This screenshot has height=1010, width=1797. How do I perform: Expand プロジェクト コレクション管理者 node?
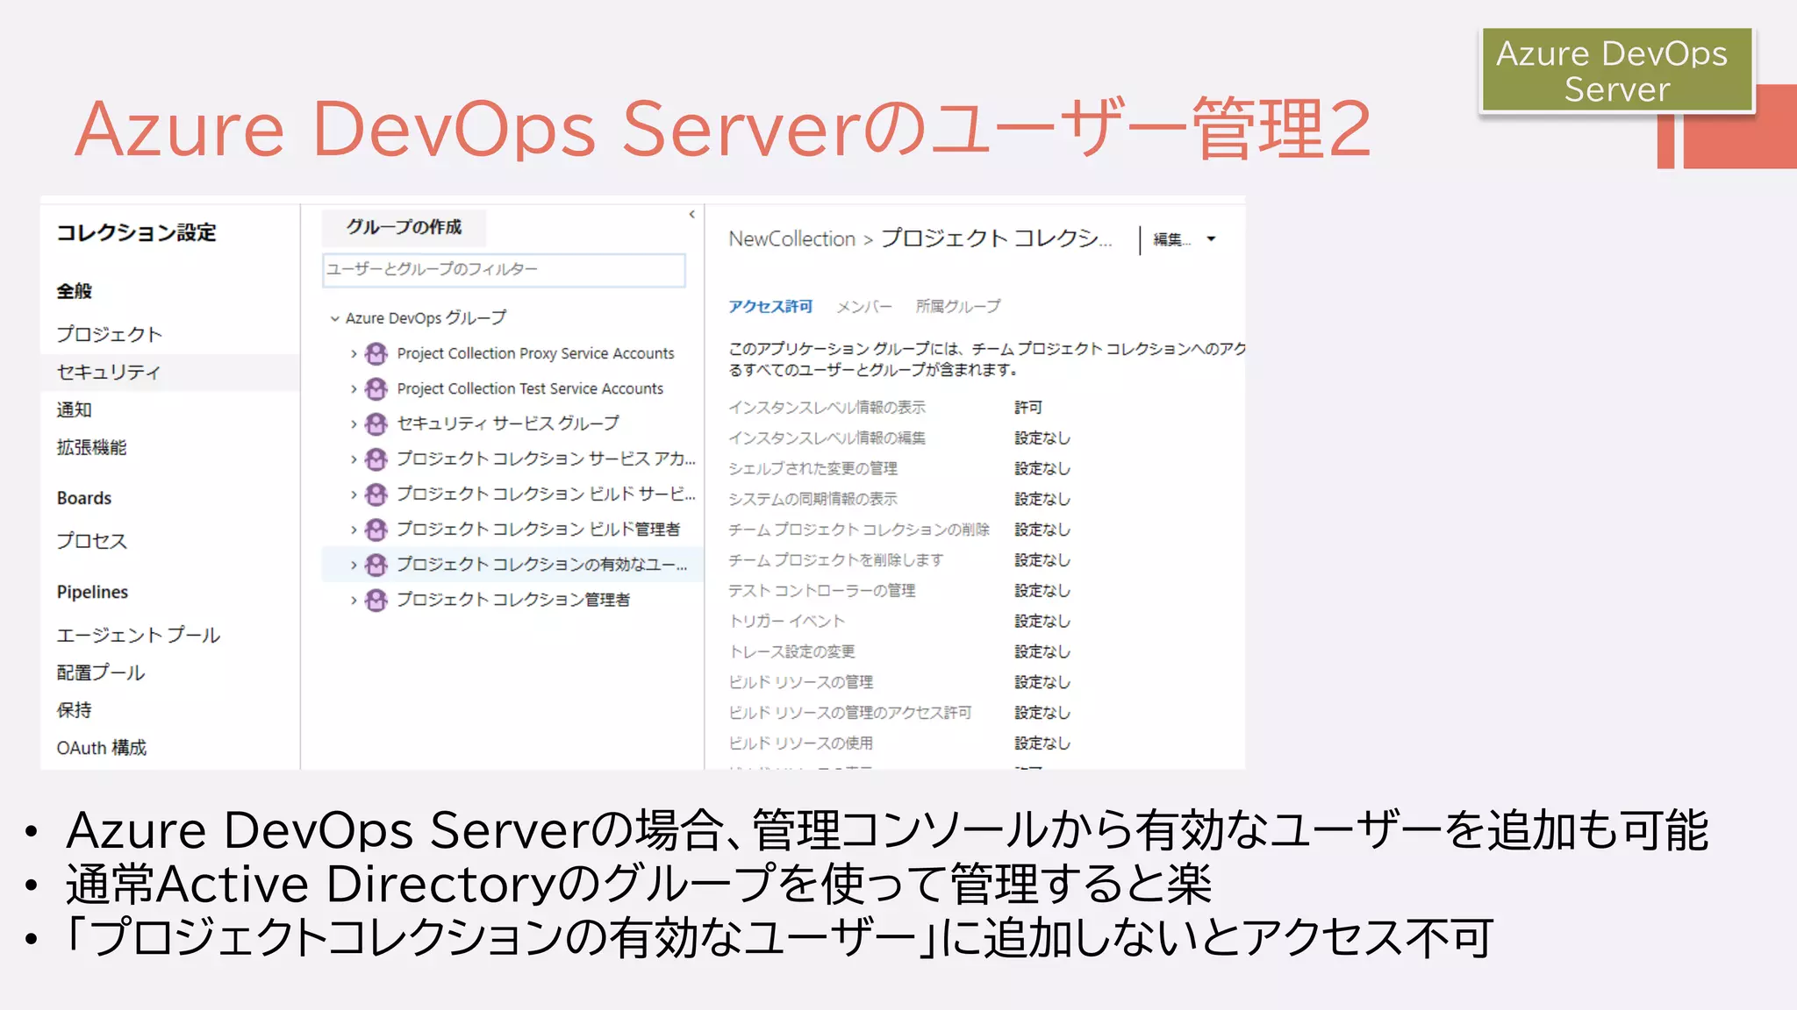tap(354, 600)
